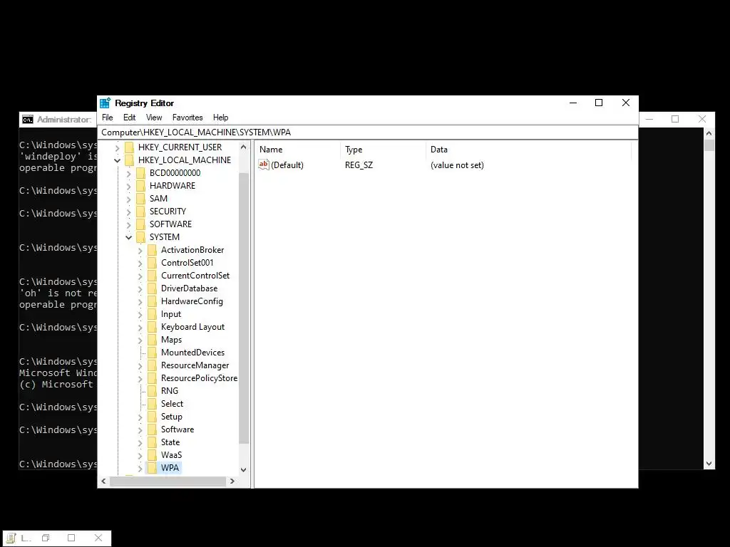This screenshot has height=547, width=730.
Task: Select the State key label
Action: [170, 442]
